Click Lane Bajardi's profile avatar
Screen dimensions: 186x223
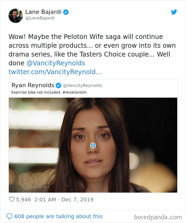(16, 16)
